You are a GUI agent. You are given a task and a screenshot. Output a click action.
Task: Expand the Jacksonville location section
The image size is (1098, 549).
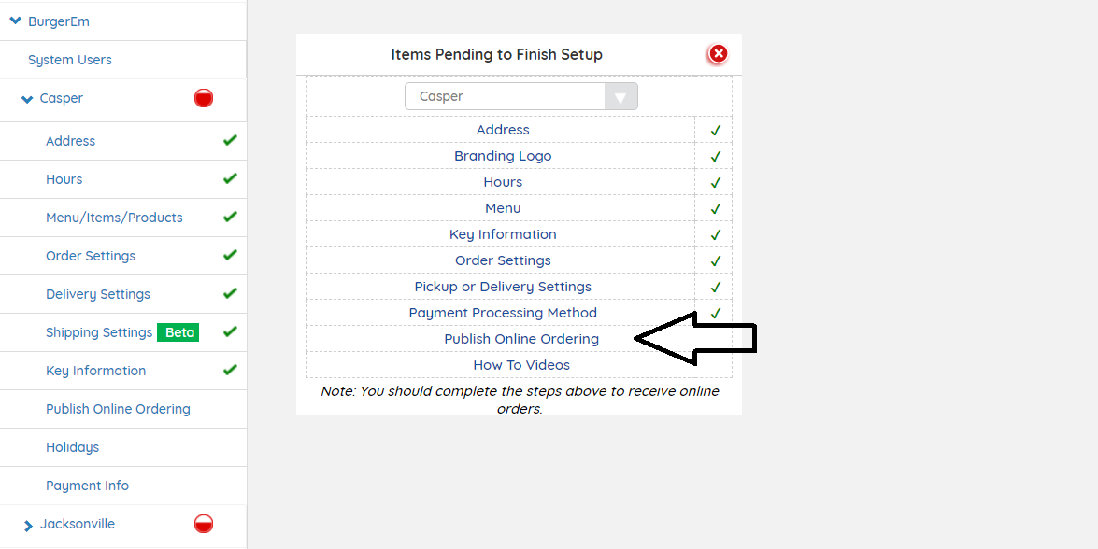tap(28, 526)
